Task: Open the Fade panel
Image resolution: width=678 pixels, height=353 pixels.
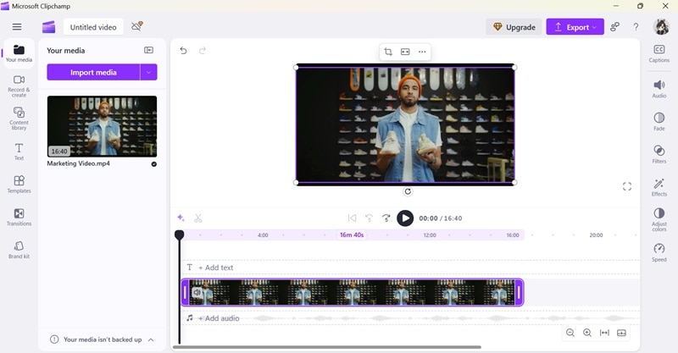Action: [x=659, y=121]
